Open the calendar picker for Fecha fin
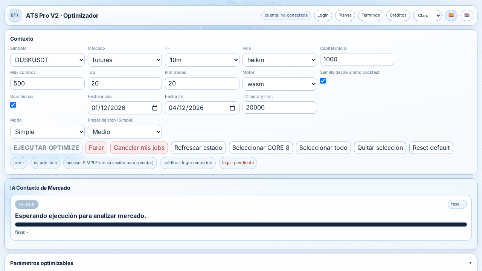Image resolution: width=482 pixels, height=271 pixels. [232, 108]
